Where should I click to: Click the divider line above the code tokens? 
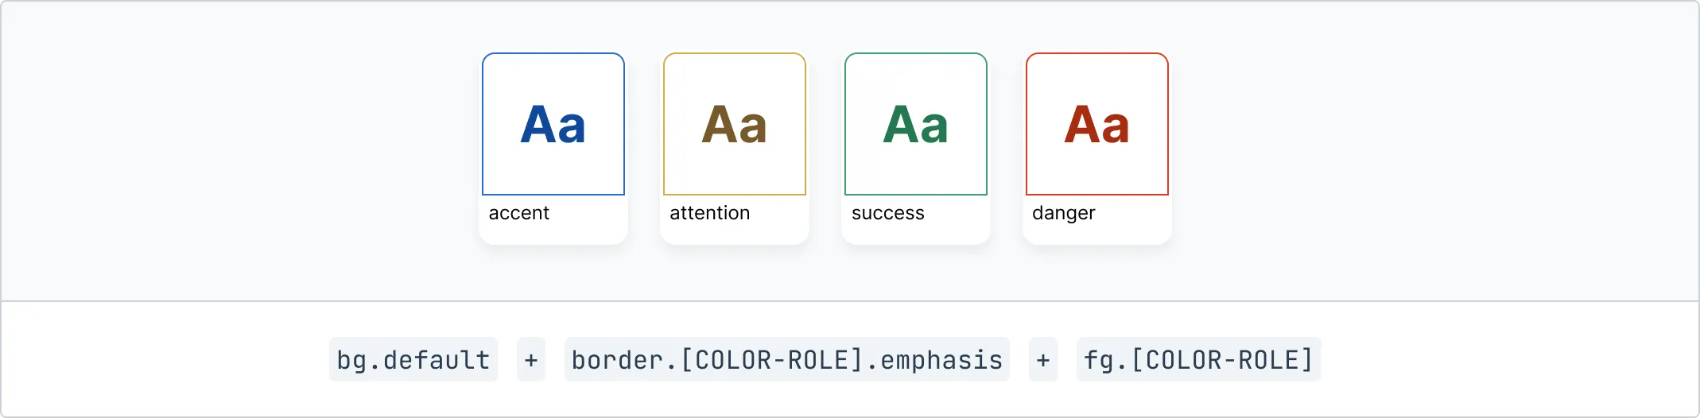[x=850, y=301]
